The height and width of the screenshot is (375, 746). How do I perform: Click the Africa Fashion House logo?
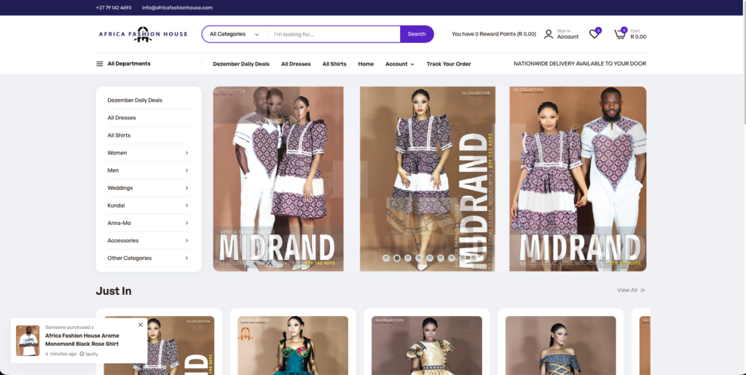click(143, 34)
